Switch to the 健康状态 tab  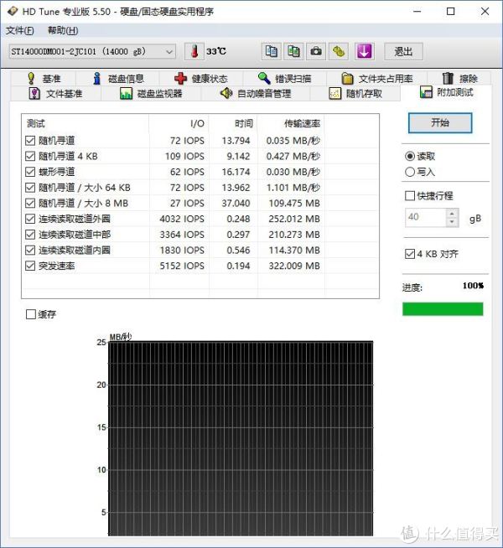coord(201,79)
